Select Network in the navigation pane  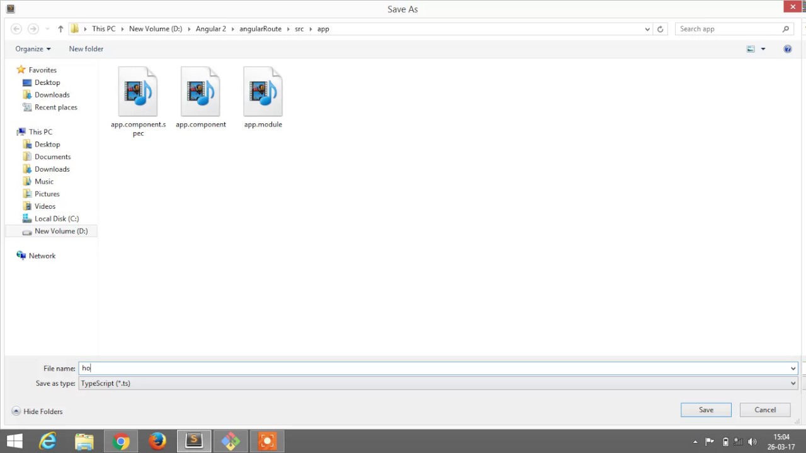click(42, 256)
